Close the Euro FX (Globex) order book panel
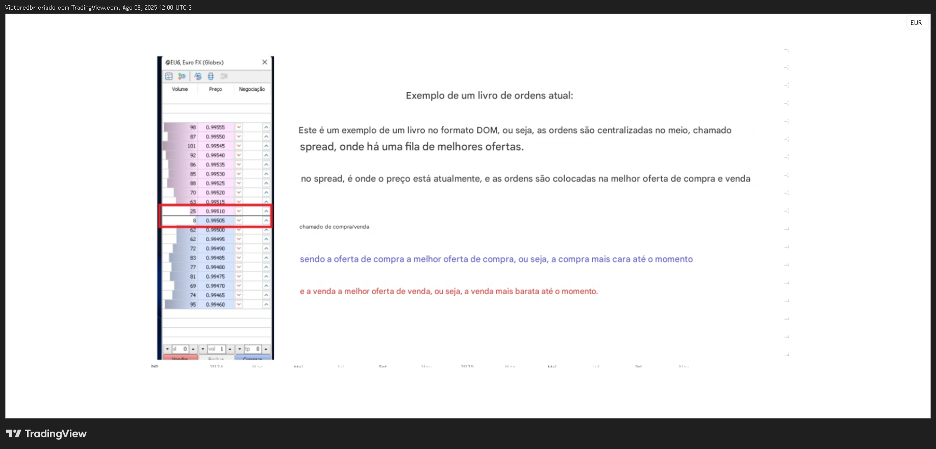The image size is (936, 449). 264,62
